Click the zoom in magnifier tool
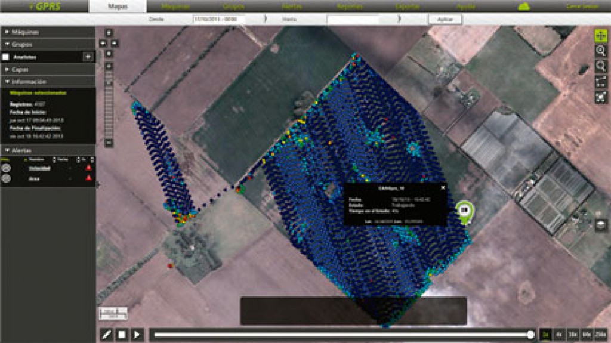Screen dimensions: 611x343 tap(601, 51)
